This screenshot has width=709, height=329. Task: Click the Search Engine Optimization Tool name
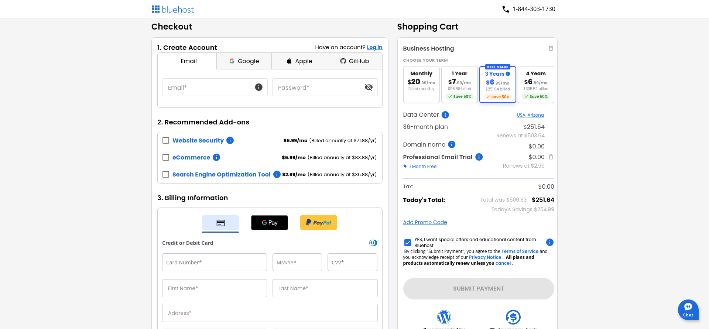point(222,174)
